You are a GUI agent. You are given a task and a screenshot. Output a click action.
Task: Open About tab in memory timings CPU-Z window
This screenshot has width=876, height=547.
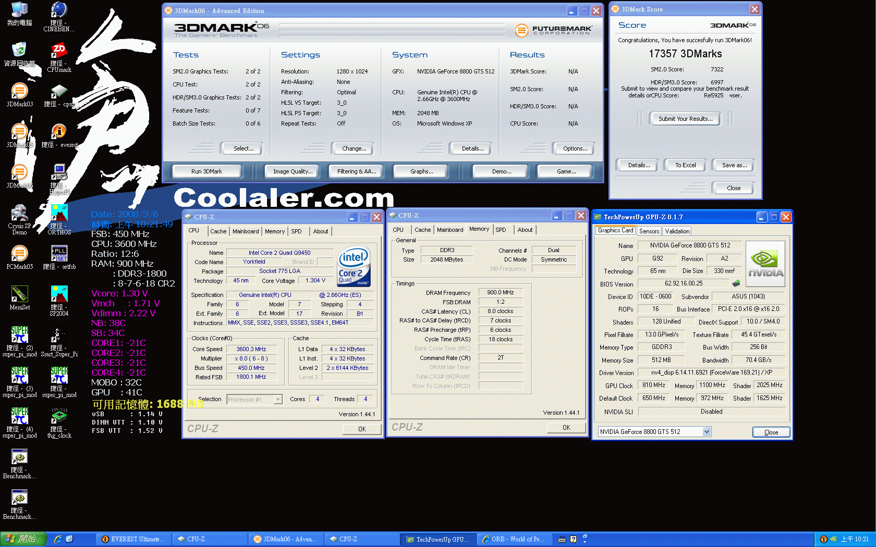tap(525, 230)
